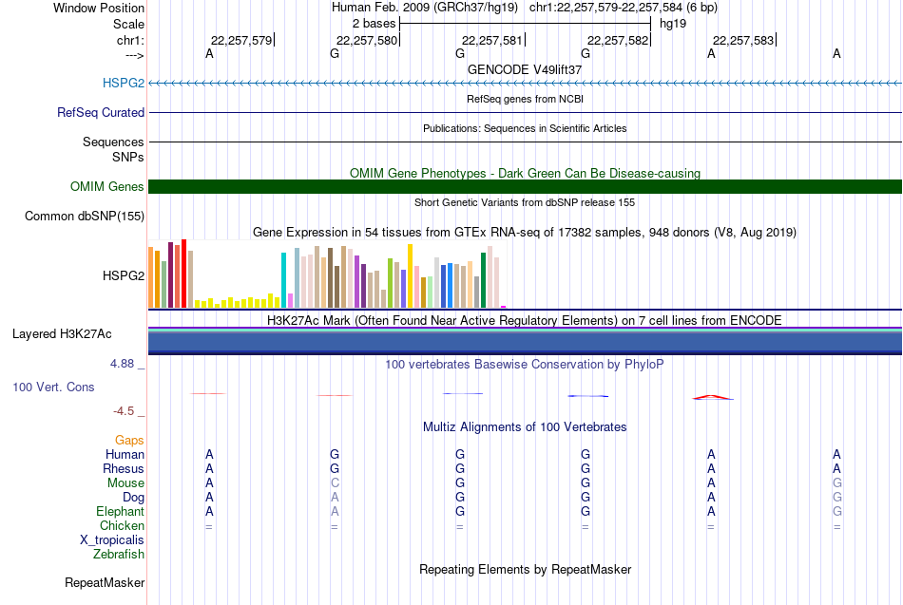This screenshot has width=903, height=605.
Task: Click the Gene Expression in 54 tissues title
Action: pos(525,232)
